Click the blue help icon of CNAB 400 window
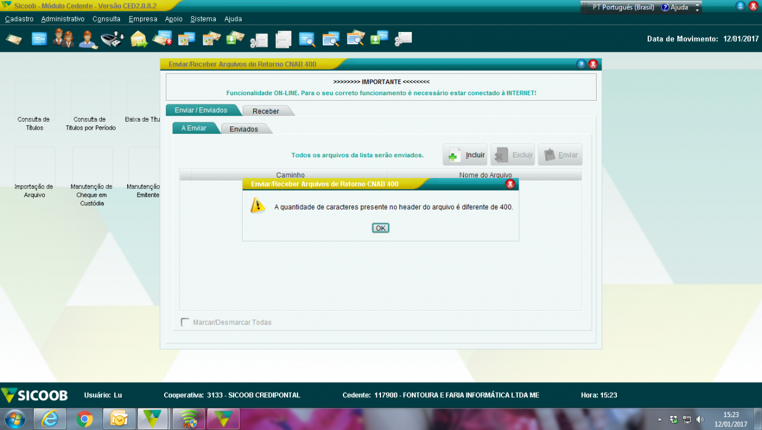Screen dimensions: 762x430 coord(581,64)
